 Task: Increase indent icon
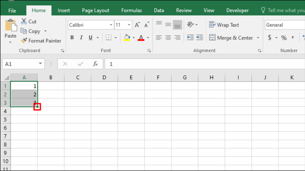[199, 37]
